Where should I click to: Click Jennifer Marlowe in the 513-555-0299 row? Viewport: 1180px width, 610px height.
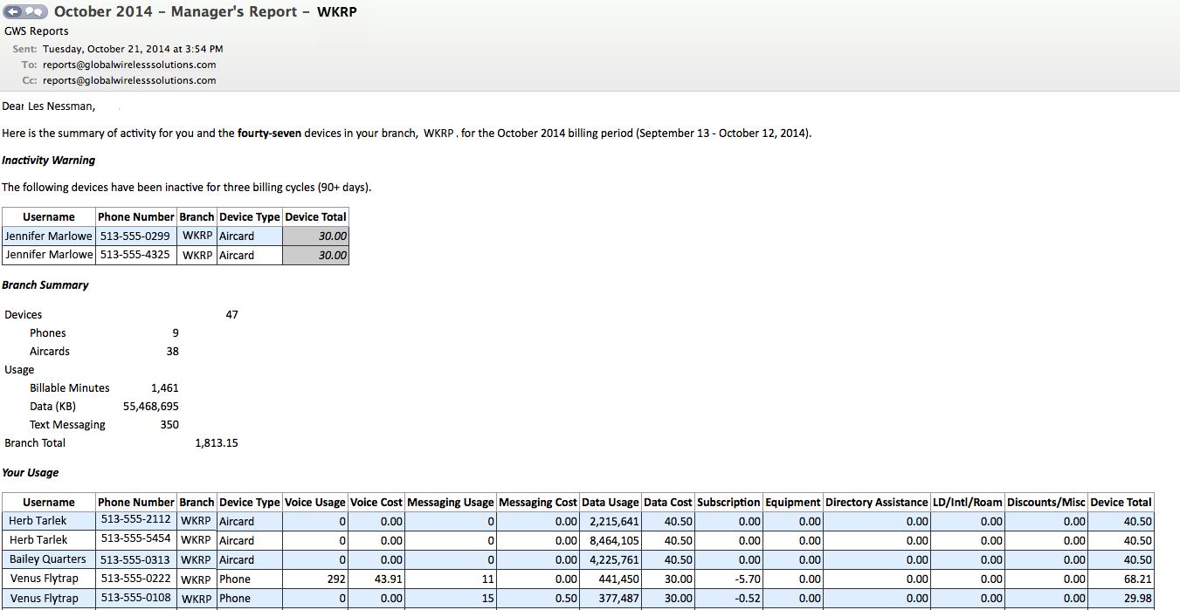click(49, 236)
